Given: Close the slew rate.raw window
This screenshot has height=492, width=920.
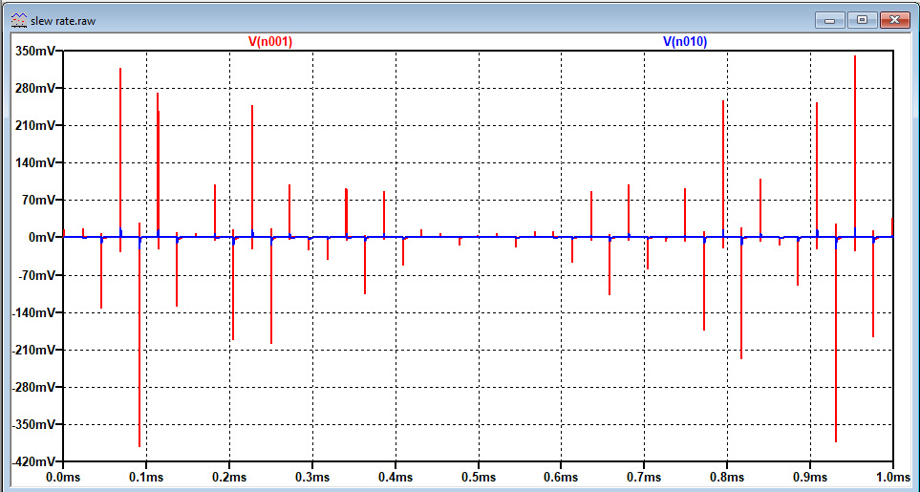Looking at the screenshot, I should coord(894,20).
